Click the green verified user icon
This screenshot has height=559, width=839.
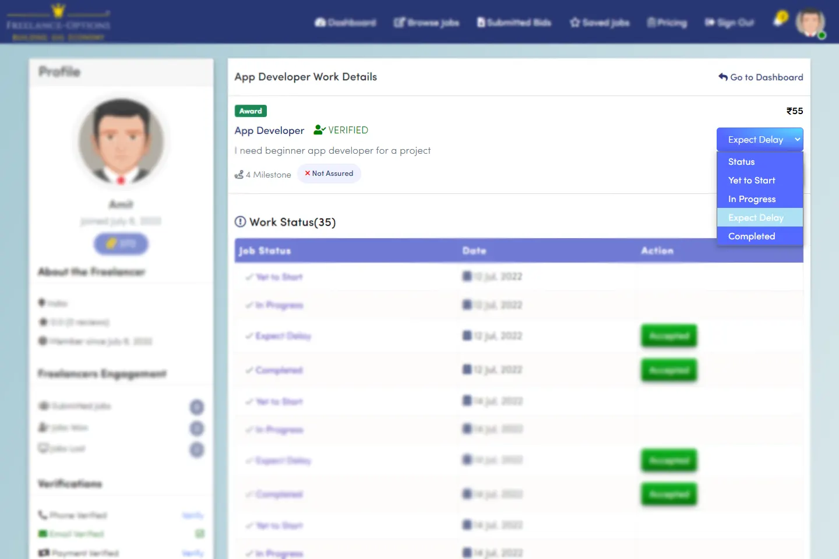319,130
